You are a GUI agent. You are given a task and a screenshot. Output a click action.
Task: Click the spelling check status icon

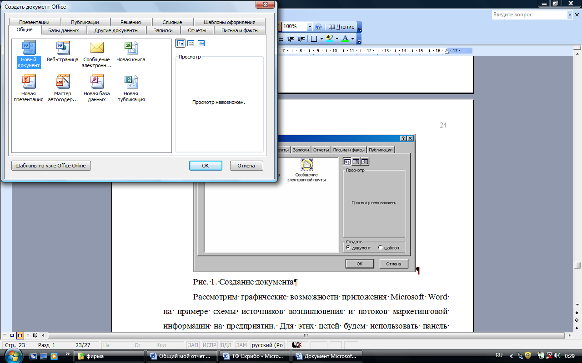pyautogui.click(x=298, y=345)
